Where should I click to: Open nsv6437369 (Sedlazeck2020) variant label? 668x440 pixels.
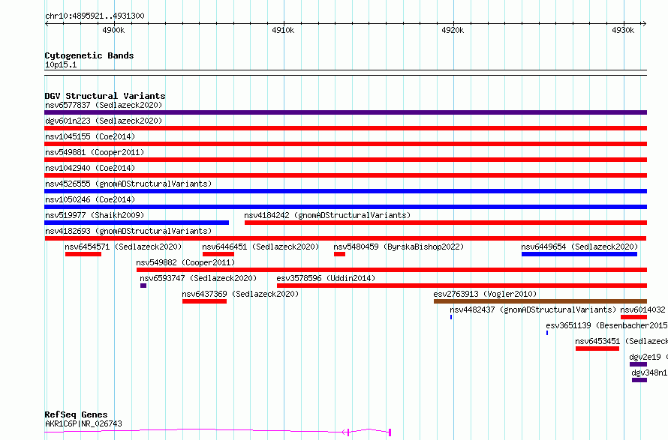pyautogui.click(x=240, y=294)
